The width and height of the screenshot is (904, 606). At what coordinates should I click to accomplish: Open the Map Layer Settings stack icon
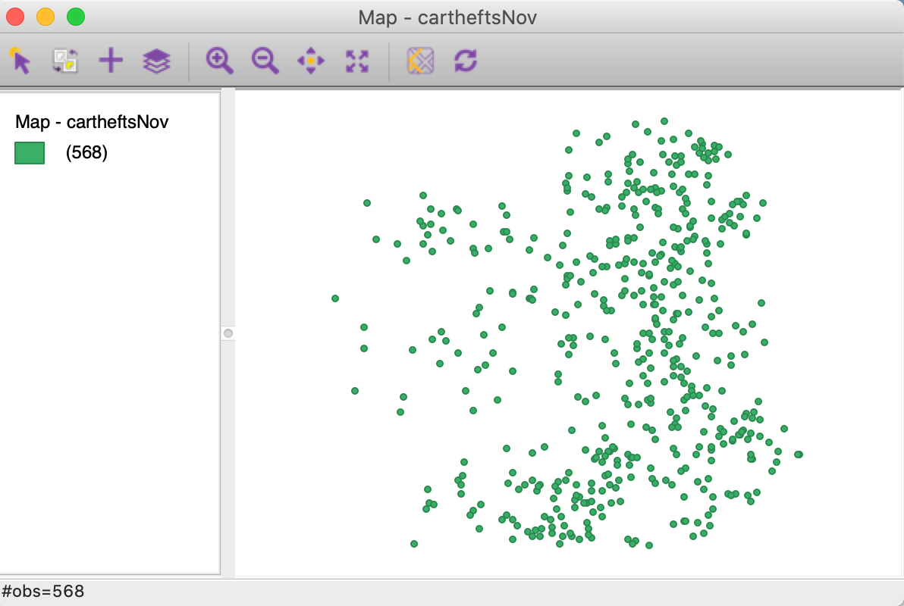pyautogui.click(x=156, y=61)
